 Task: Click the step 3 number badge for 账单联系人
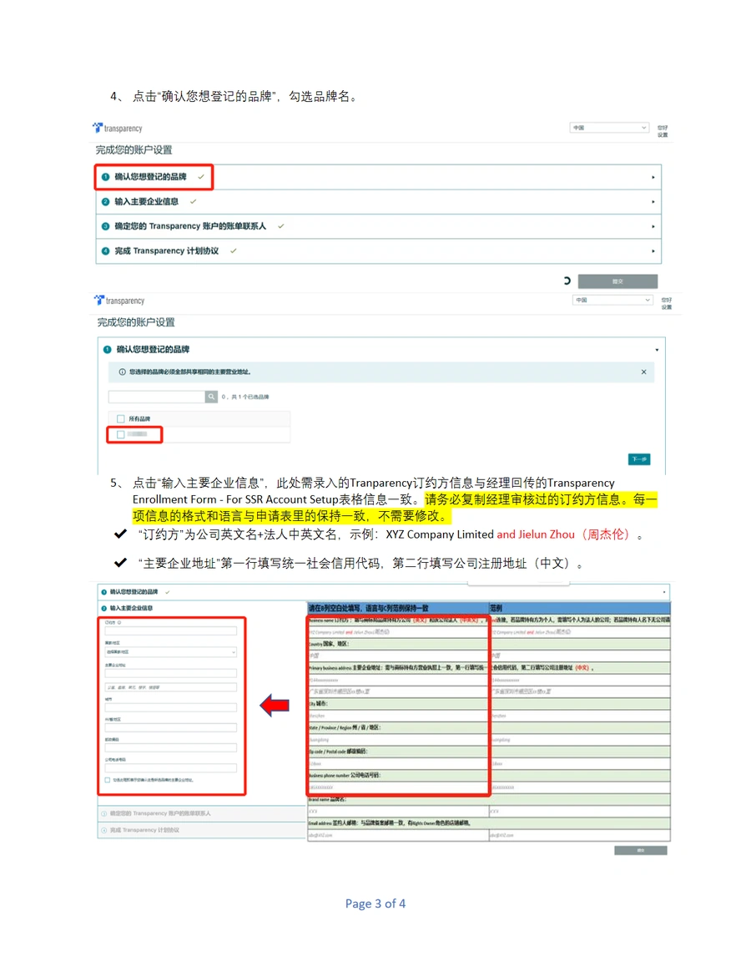click(x=105, y=226)
